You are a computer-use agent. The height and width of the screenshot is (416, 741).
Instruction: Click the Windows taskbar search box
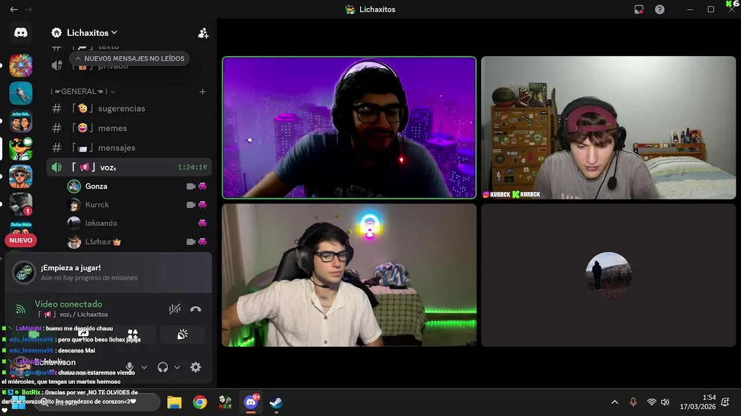[x=97, y=402]
